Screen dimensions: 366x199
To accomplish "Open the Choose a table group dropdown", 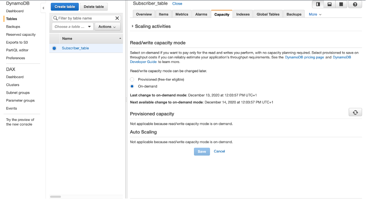I will 73,27.
